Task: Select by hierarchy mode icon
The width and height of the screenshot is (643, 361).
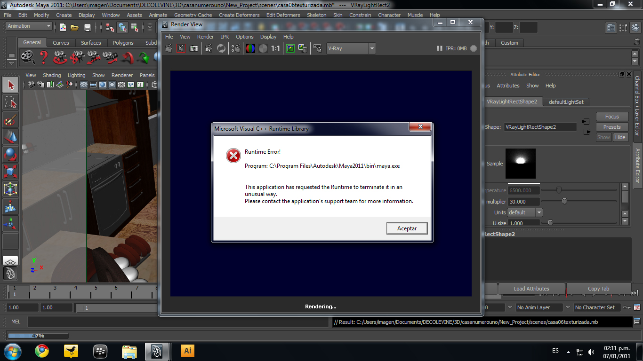Action: [110, 27]
